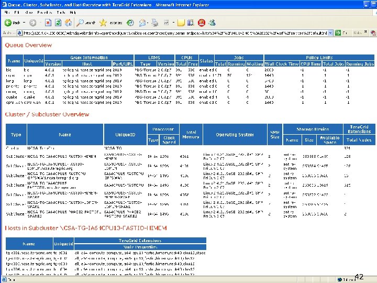Open the View menu
The height and width of the screenshot is (283, 377).
pos(29,12)
